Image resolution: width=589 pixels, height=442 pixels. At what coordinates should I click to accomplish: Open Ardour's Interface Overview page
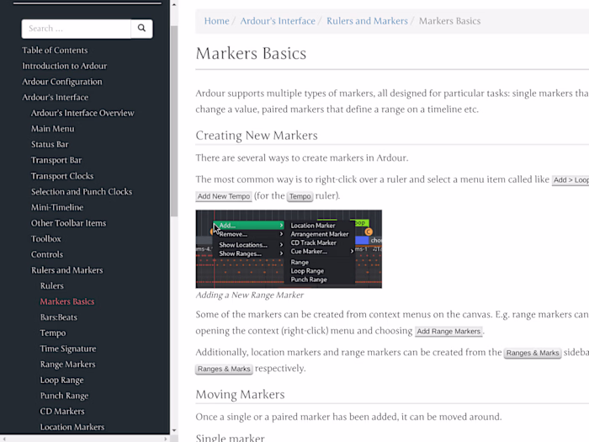(82, 113)
